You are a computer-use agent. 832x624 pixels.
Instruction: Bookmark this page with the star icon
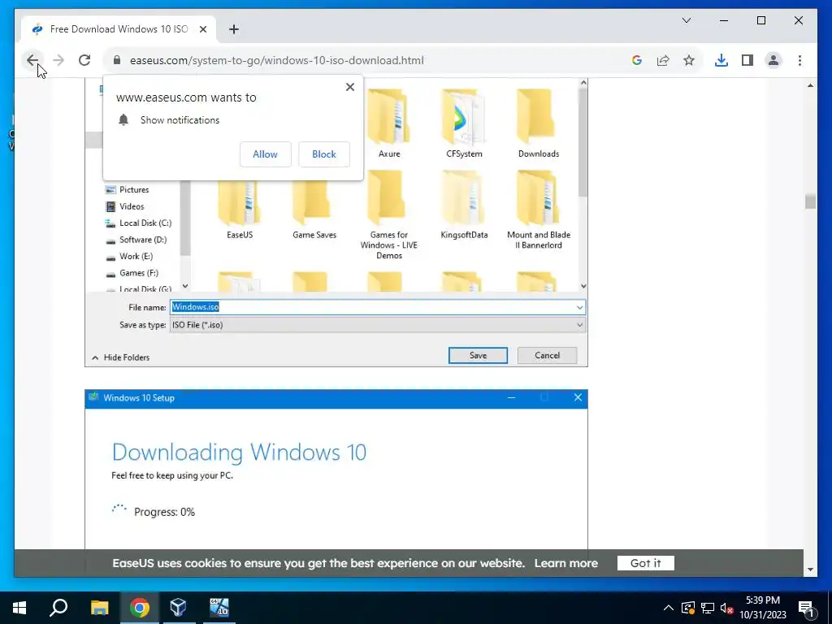689,60
